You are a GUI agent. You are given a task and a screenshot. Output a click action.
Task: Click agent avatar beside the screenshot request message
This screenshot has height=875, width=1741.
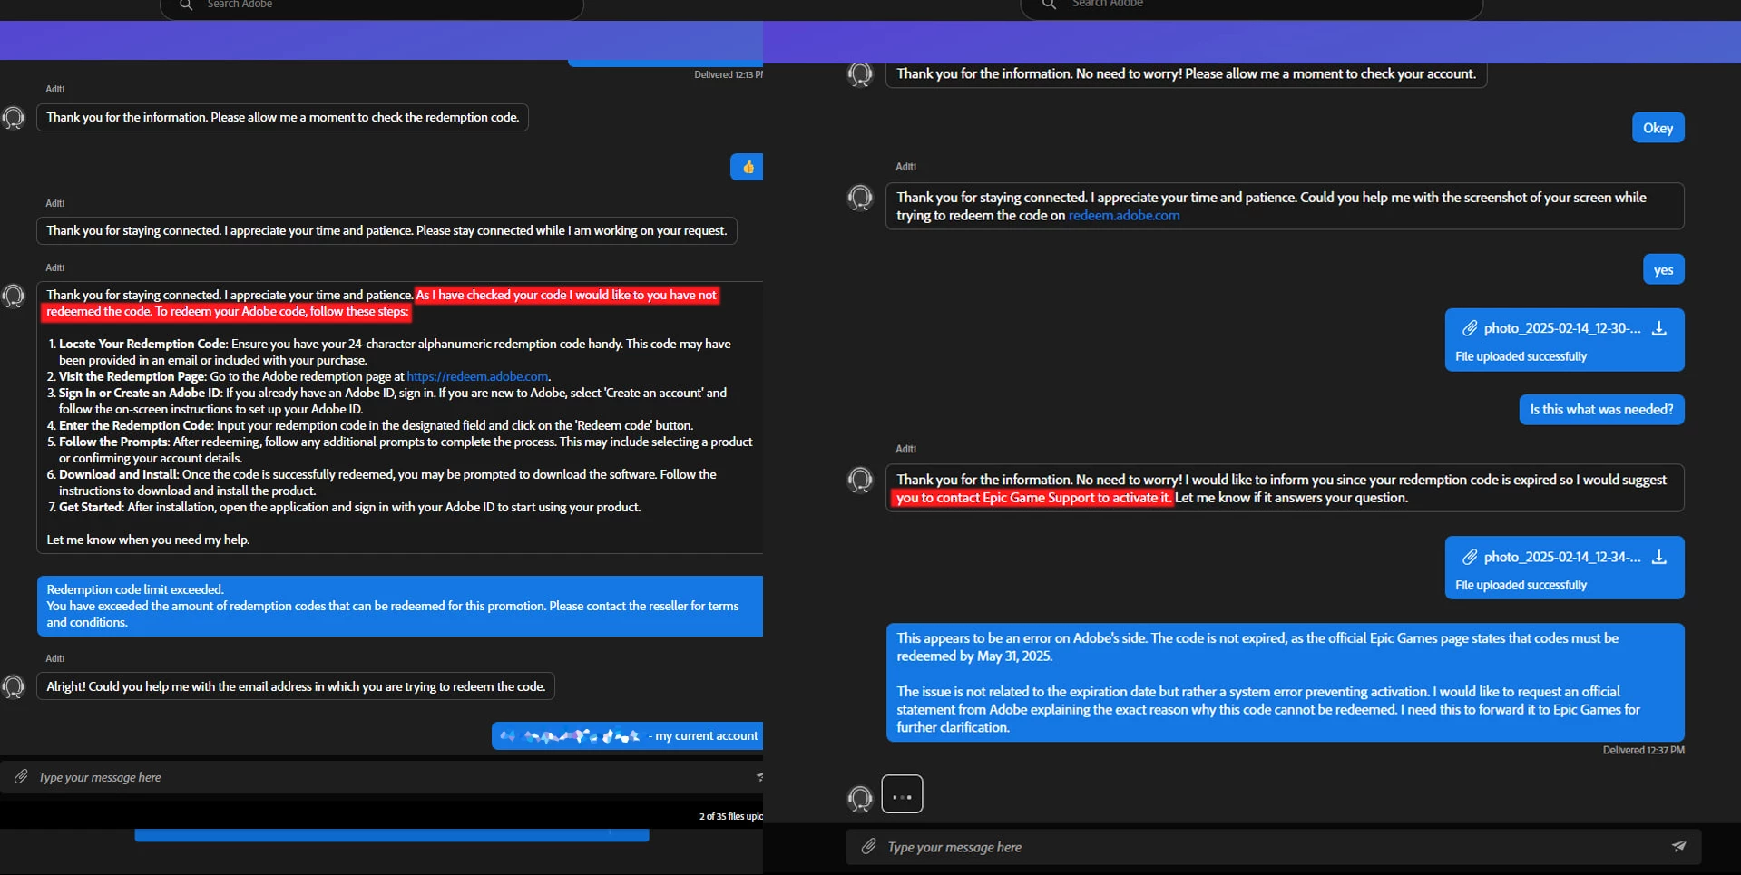[x=860, y=198]
